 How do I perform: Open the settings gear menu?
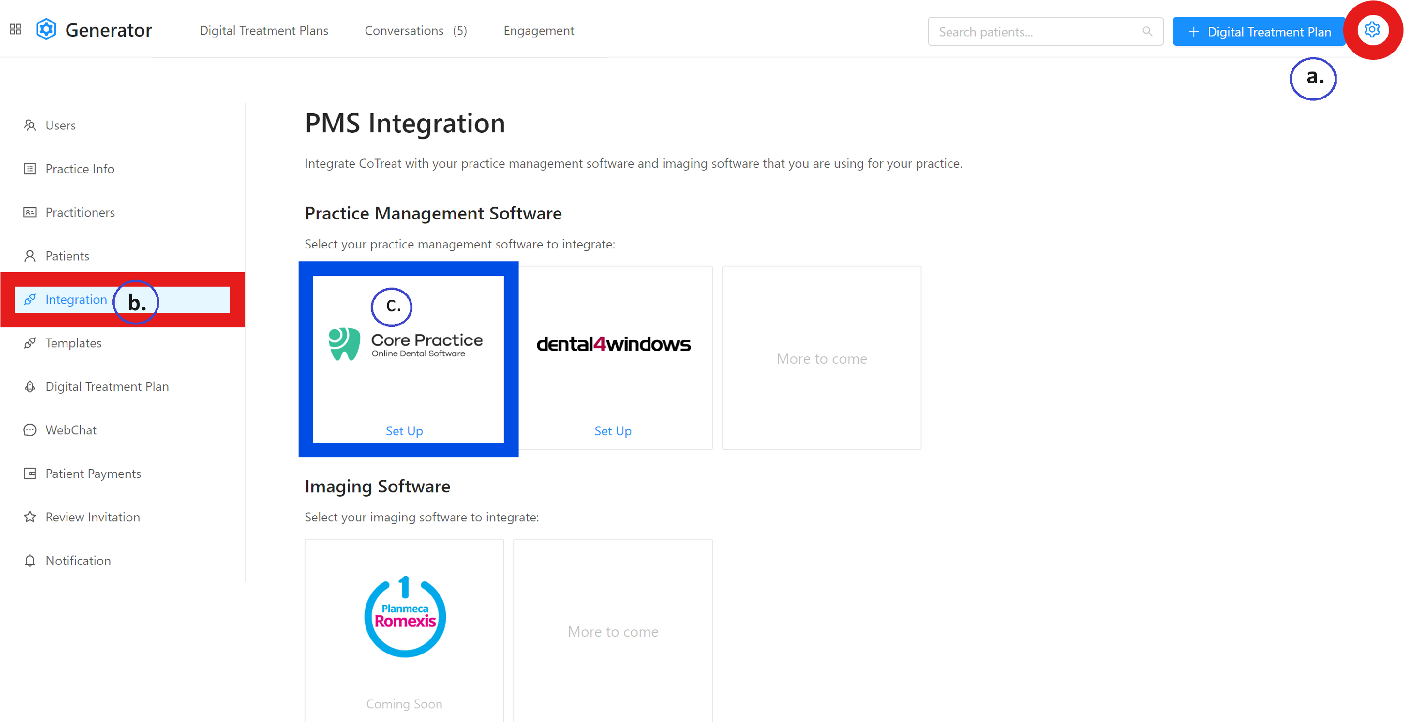tap(1372, 30)
